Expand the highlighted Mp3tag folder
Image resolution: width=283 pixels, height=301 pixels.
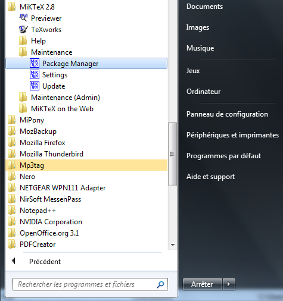coord(86,165)
